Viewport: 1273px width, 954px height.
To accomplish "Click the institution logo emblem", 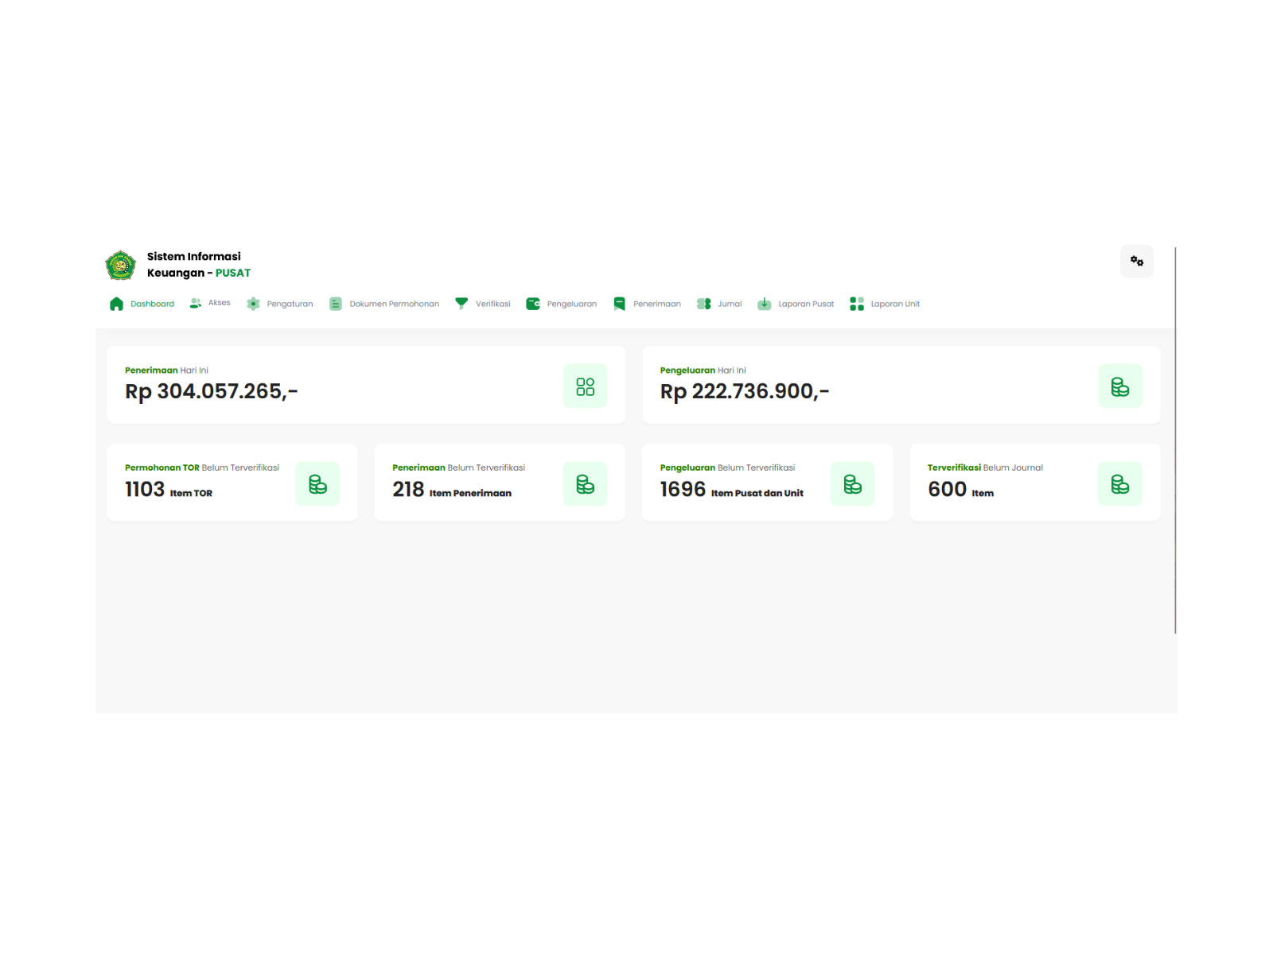I will tap(121, 266).
